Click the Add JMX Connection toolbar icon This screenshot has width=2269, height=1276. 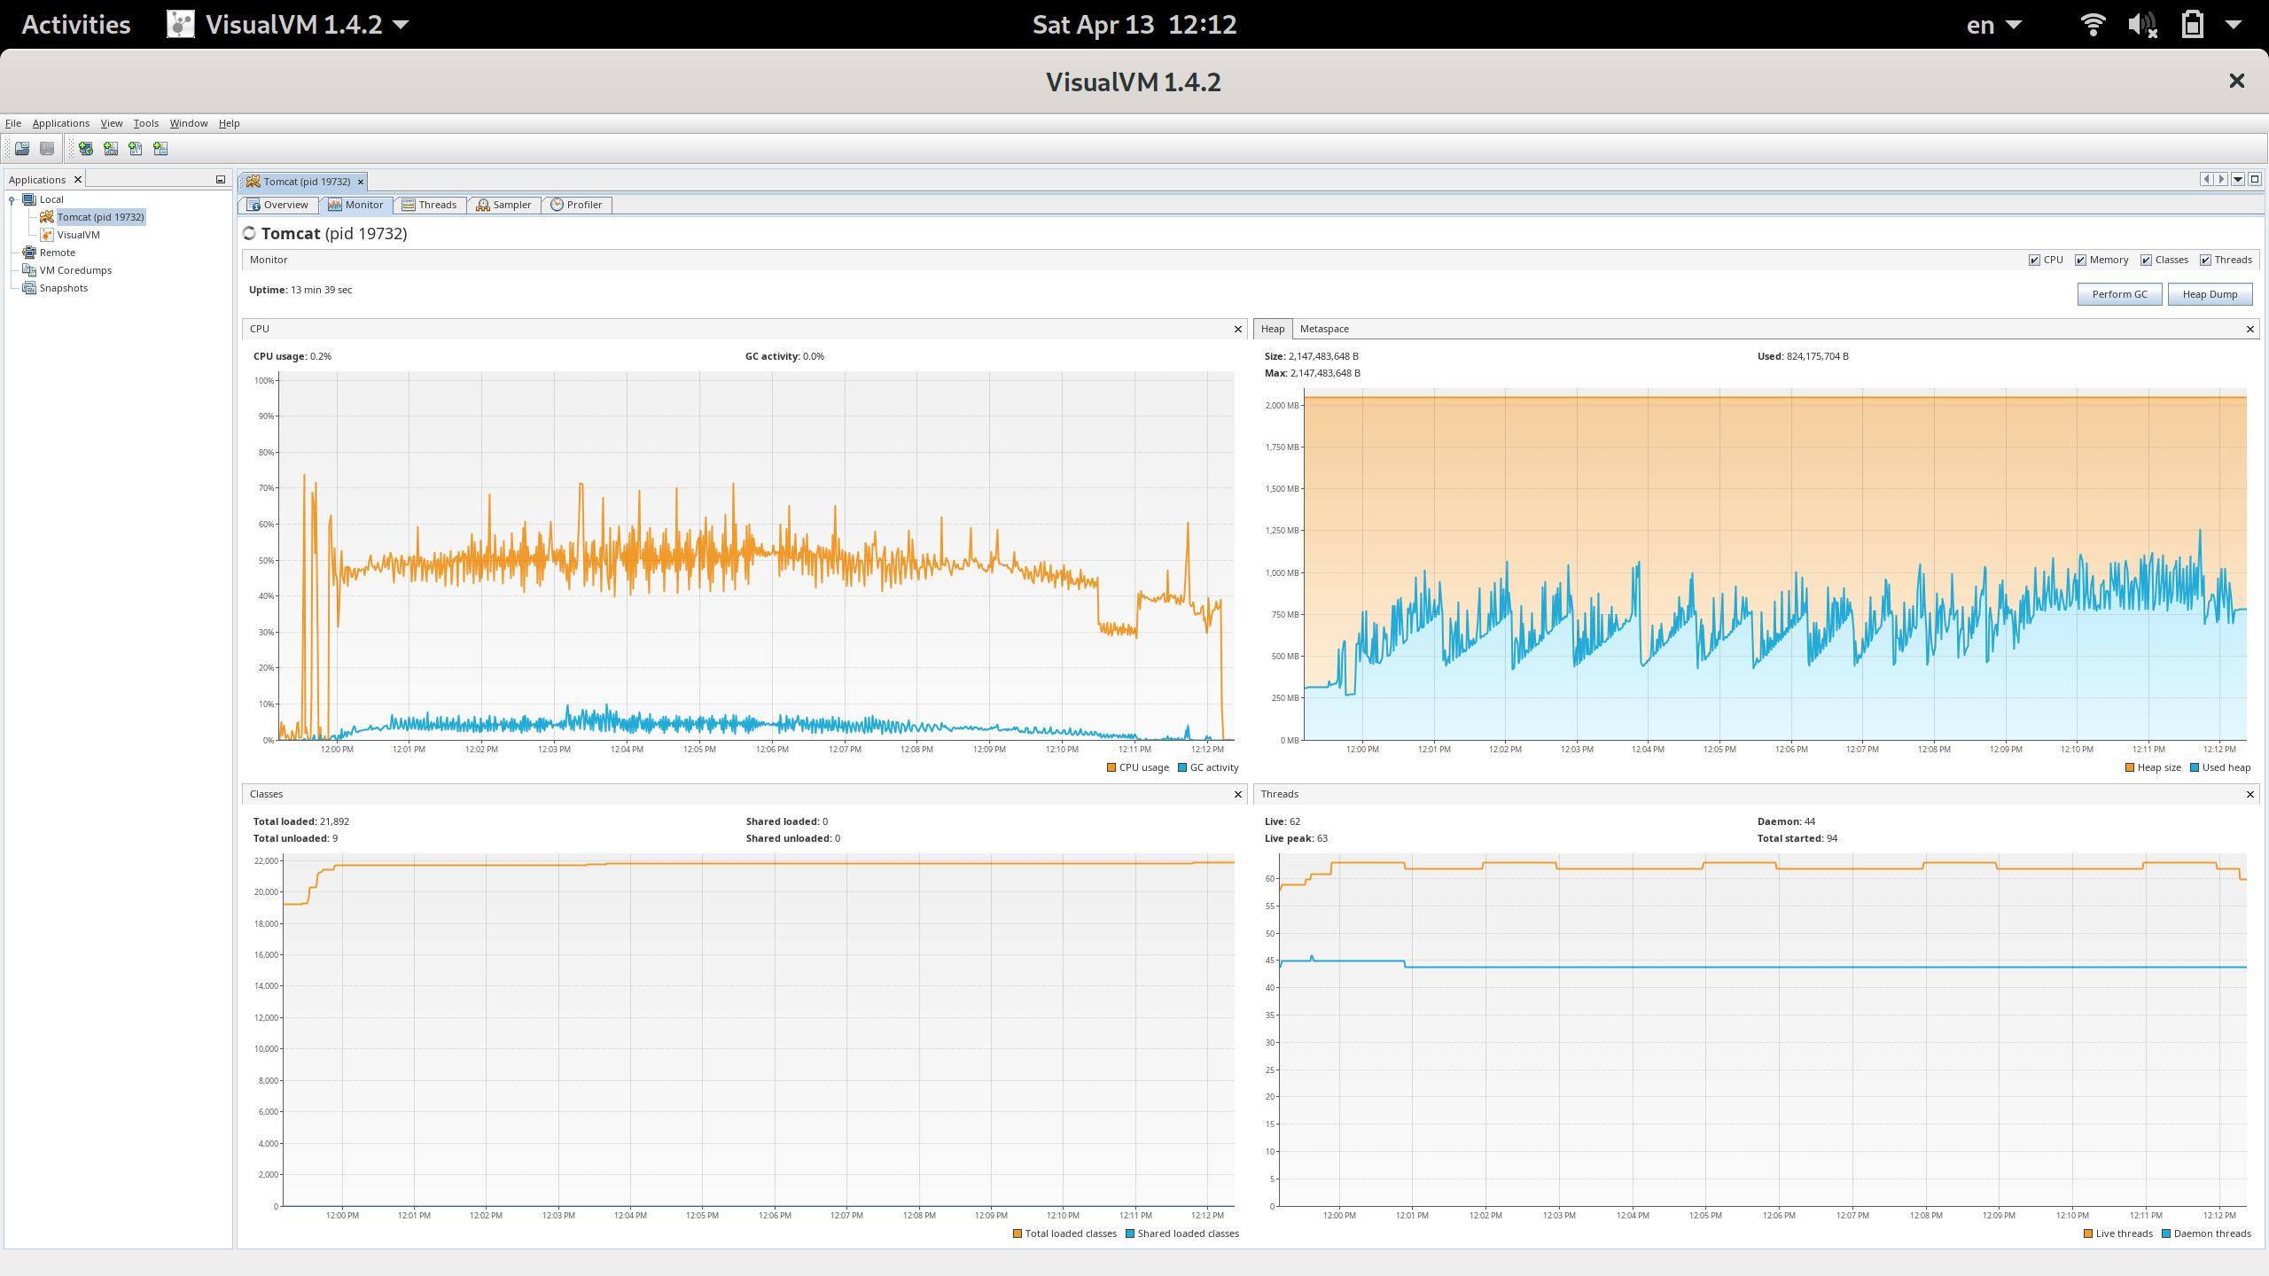pos(111,149)
